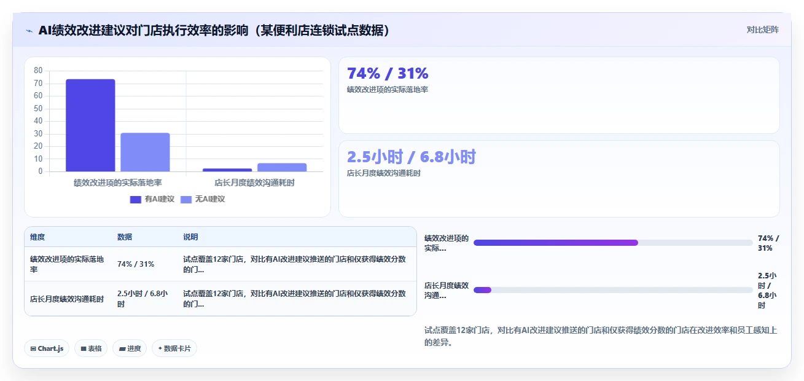The height and width of the screenshot is (381, 804).
Task: Click the y-axis value 80
Action: coord(38,71)
